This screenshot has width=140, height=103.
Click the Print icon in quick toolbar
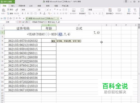(11, 18)
